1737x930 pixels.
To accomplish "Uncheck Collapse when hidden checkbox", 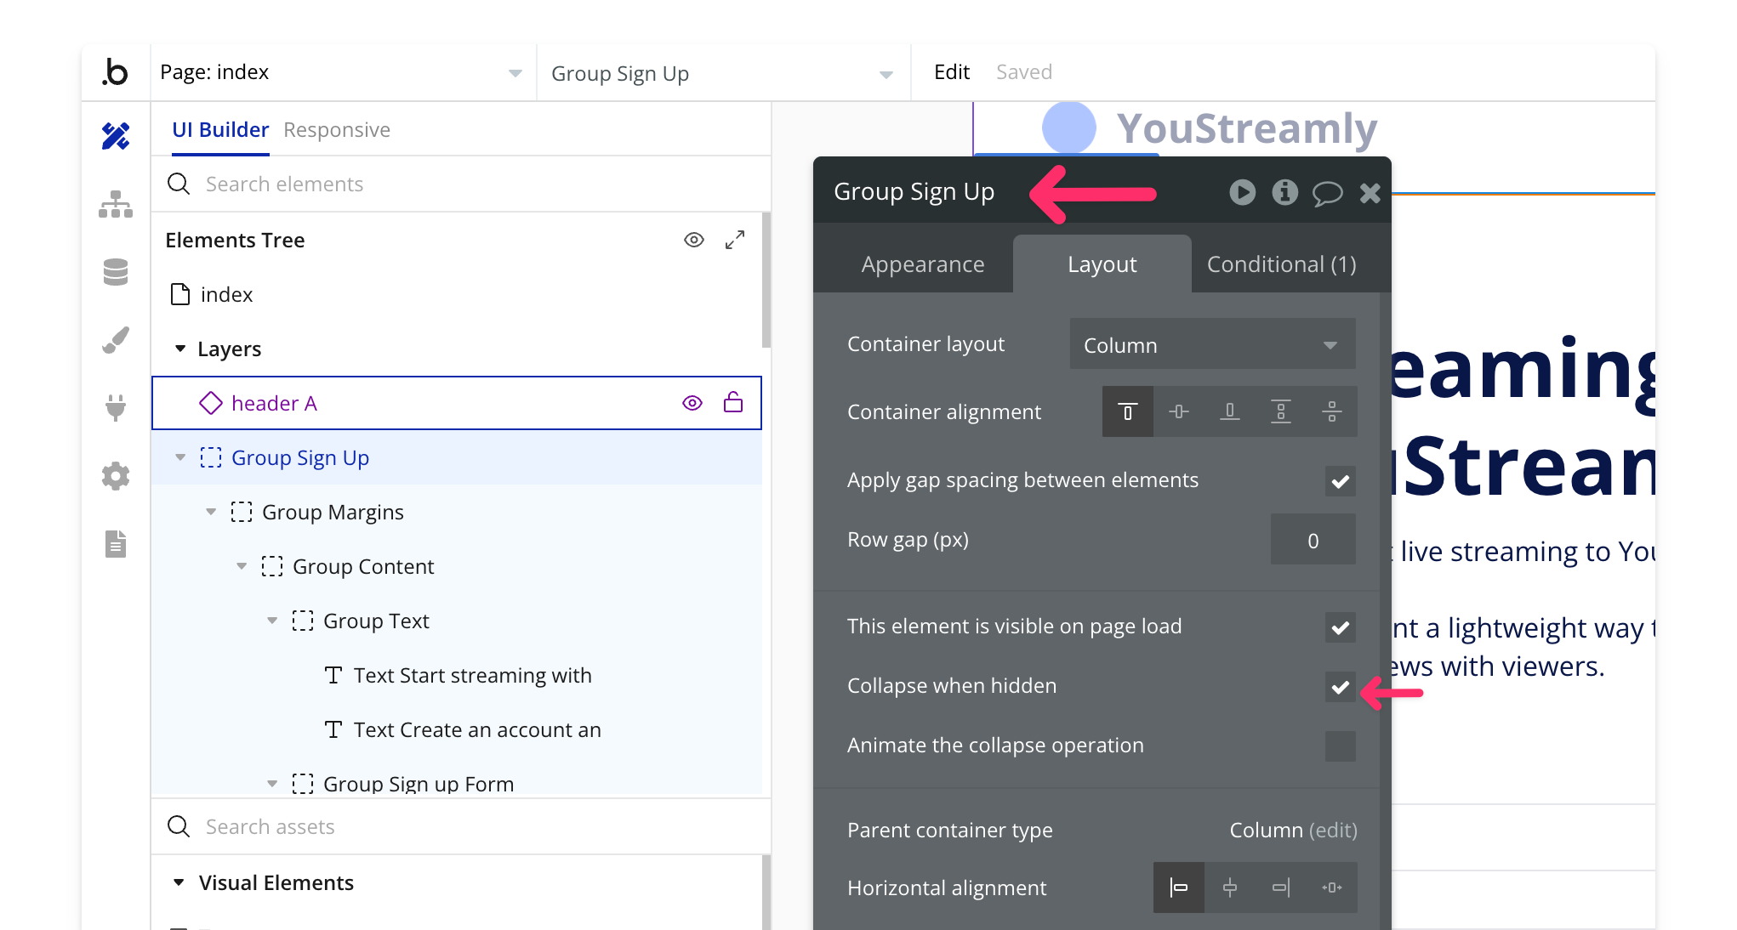I will point(1340,687).
